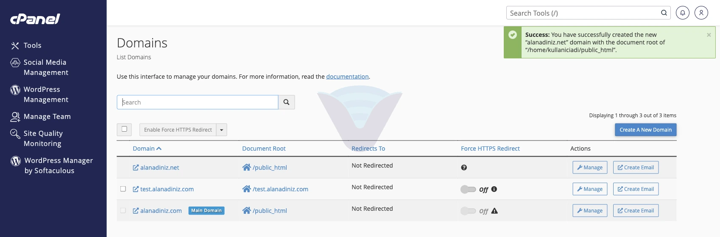
Task: Open the documentation link
Action: (347, 77)
